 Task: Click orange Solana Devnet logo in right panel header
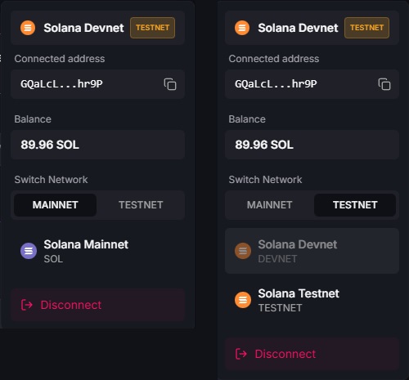(x=242, y=28)
